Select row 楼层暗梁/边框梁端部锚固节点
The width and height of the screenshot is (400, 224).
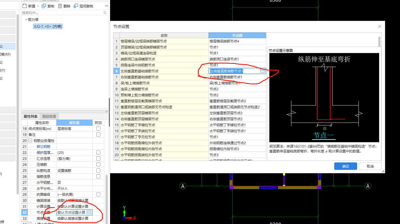[x=164, y=41]
